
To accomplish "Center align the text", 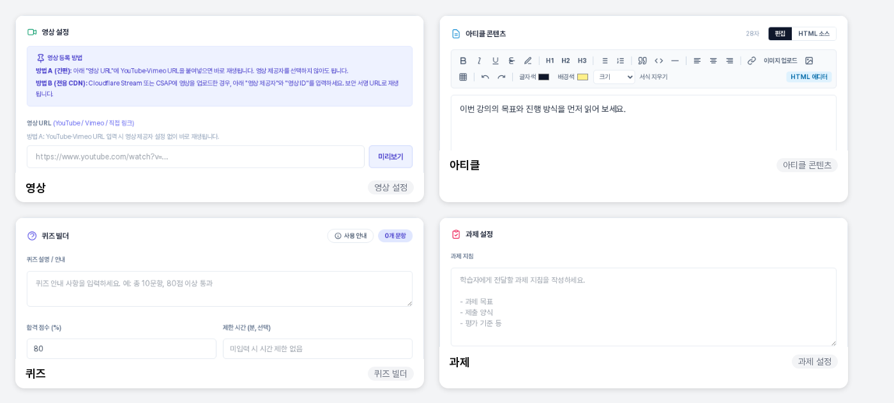I will click(713, 61).
